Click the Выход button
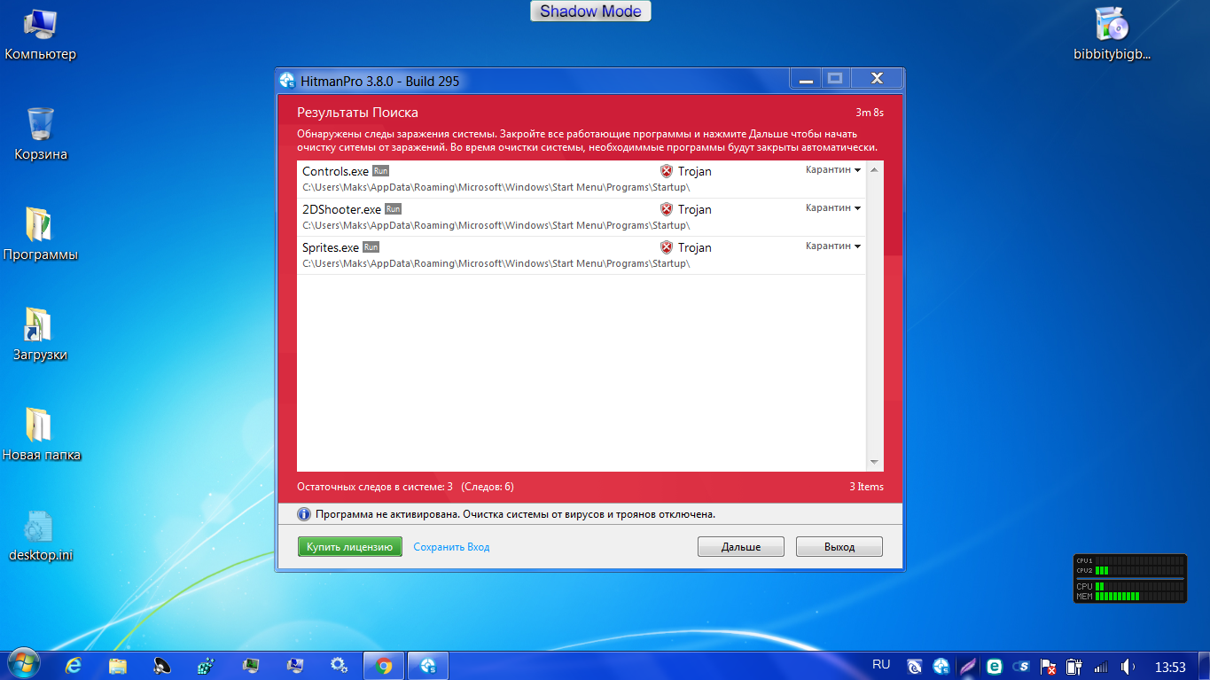The image size is (1210, 680). point(839,547)
